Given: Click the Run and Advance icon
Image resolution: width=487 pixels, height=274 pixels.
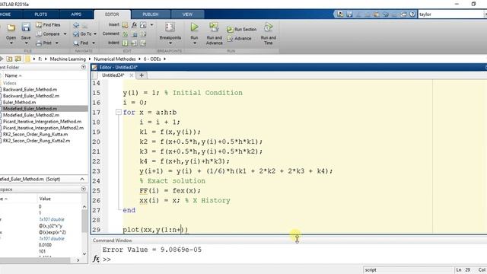Looking at the screenshot, I should coord(214,27).
